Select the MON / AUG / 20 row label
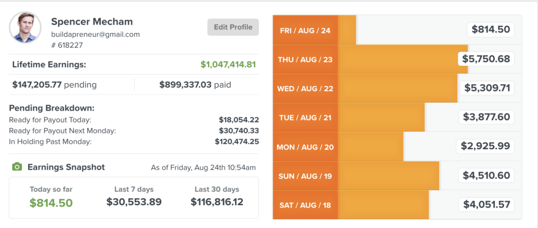The image size is (538, 228). click(x=305, y=147)
